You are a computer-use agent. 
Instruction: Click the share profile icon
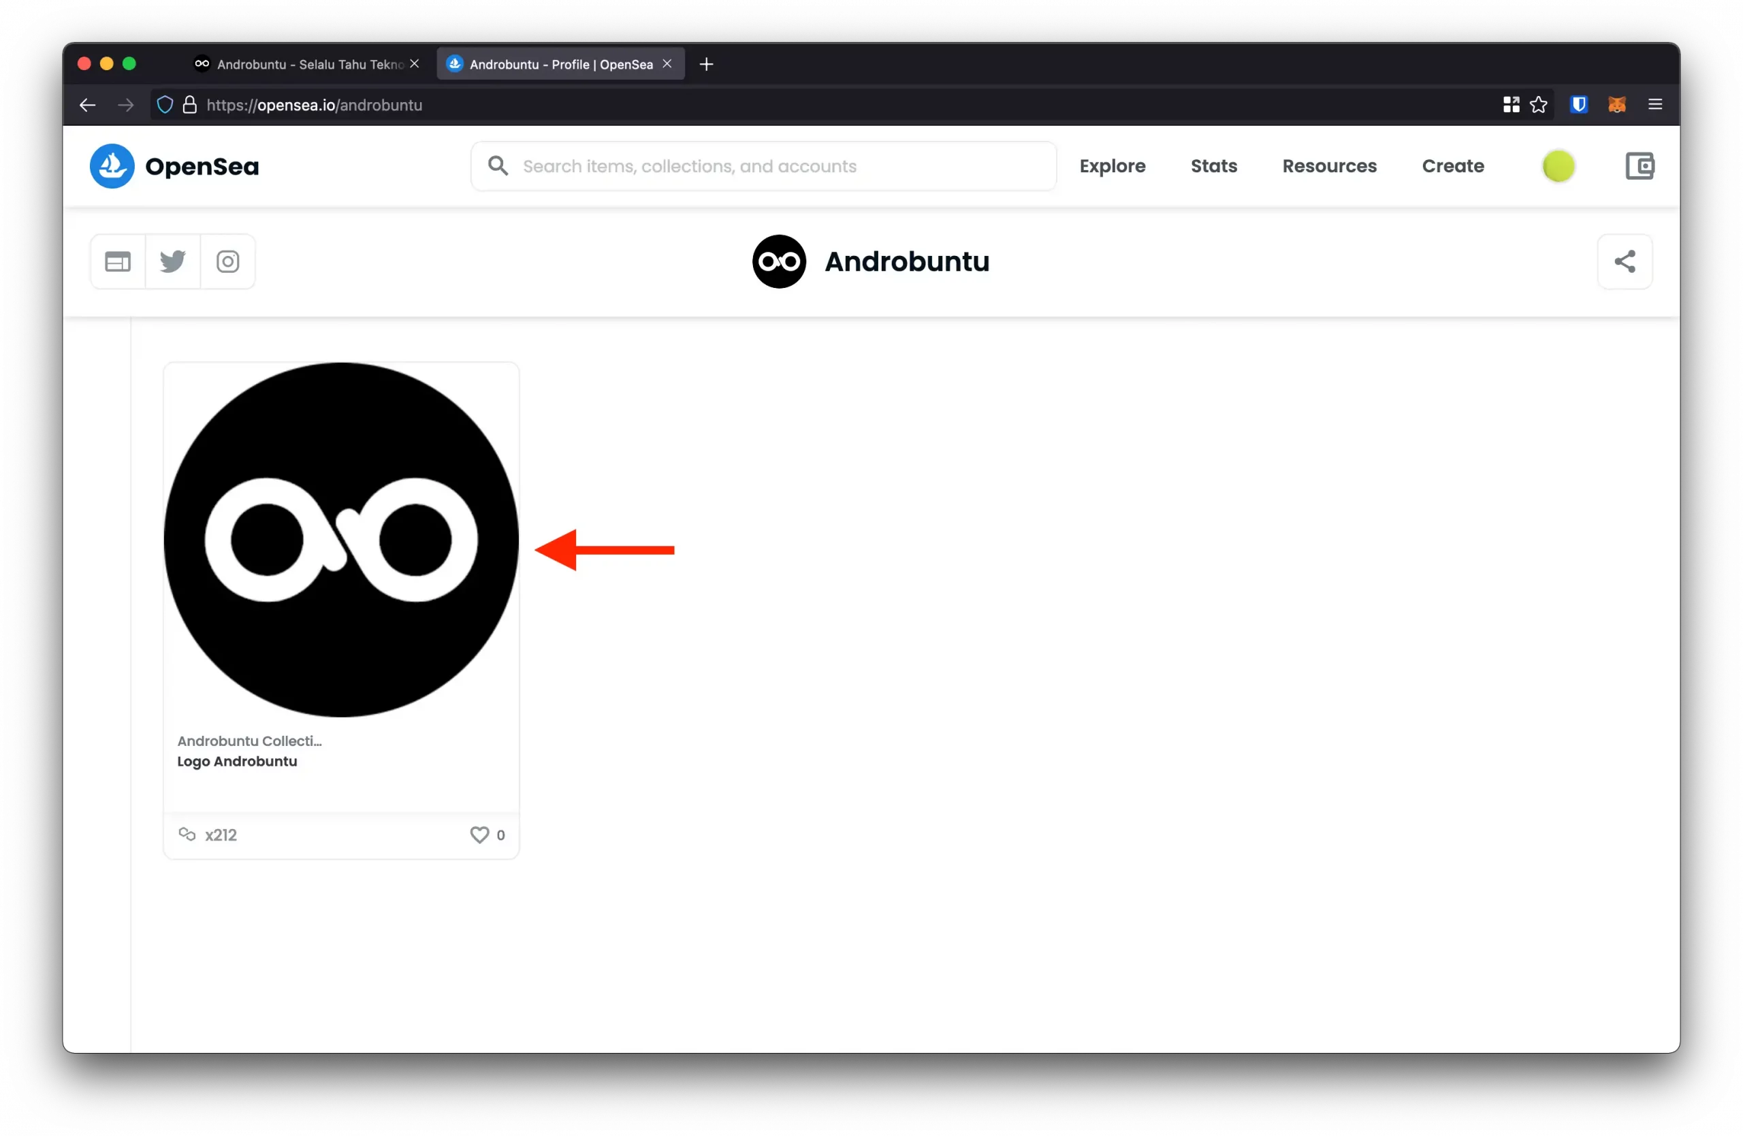(x=1625, y=261)
